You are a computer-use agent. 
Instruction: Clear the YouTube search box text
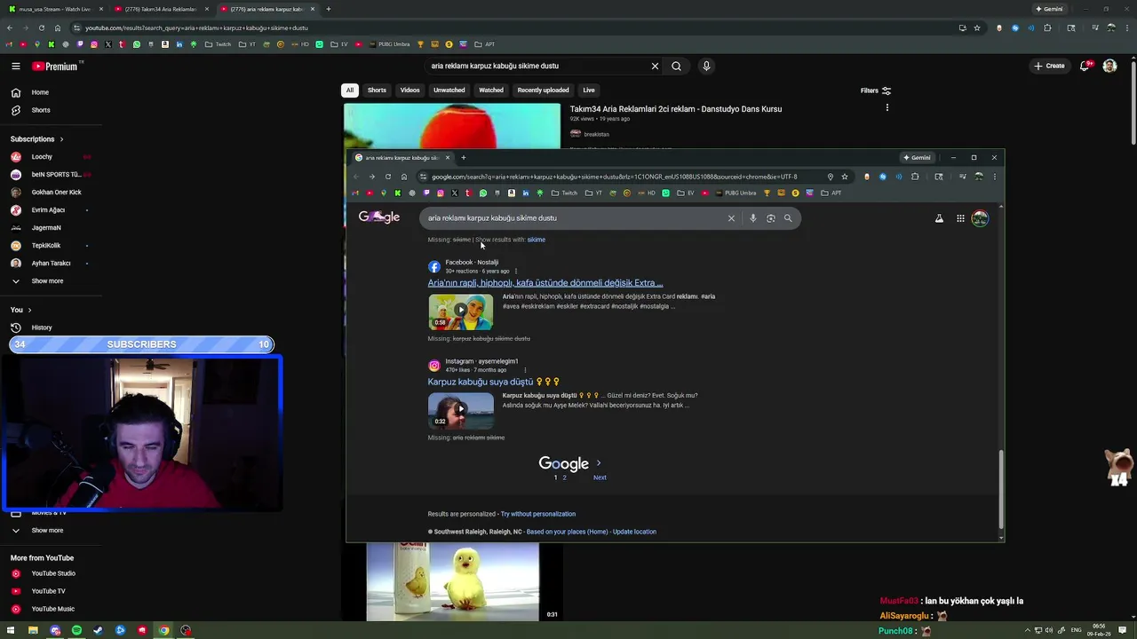coord(655,66)
